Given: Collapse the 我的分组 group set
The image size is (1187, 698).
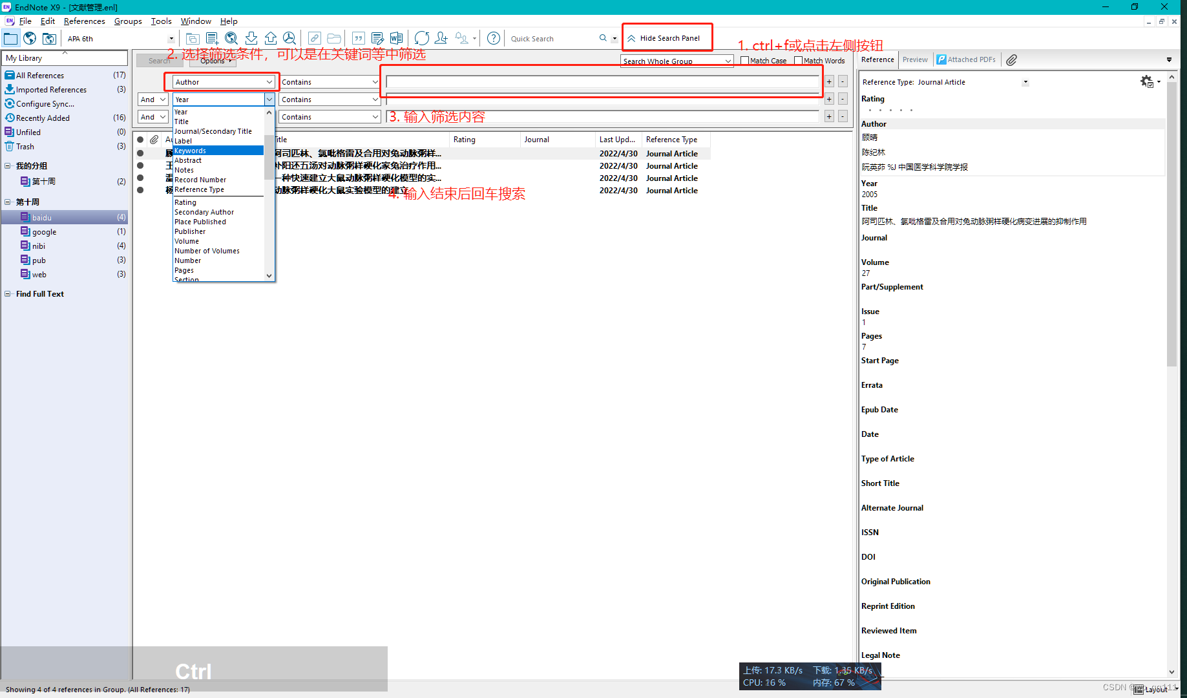Looking at the screenshot, I should coord(8,166).
